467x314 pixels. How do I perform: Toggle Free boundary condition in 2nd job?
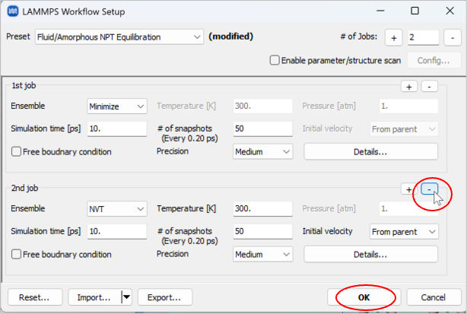(x=16, y=254)
